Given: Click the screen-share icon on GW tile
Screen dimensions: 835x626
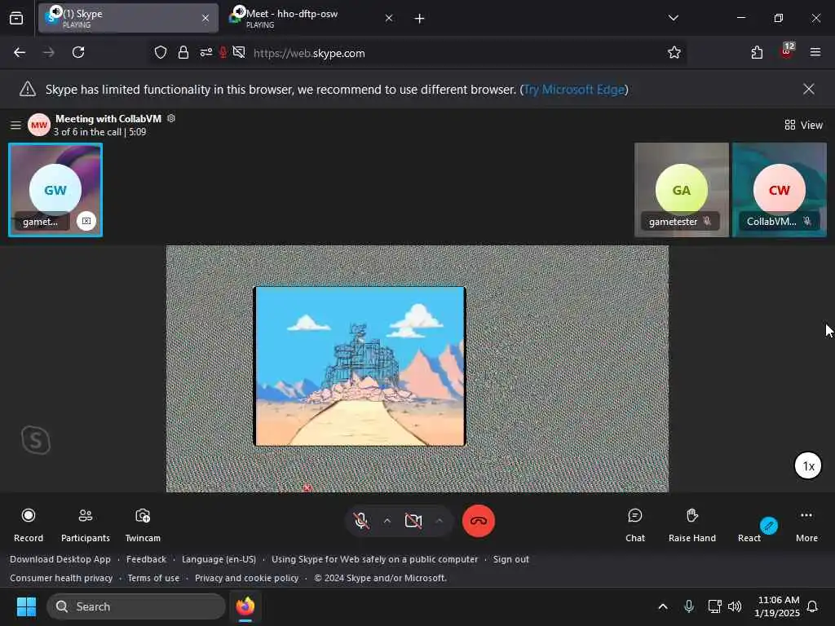Looking at the screenshot, I should coord(86,221).
